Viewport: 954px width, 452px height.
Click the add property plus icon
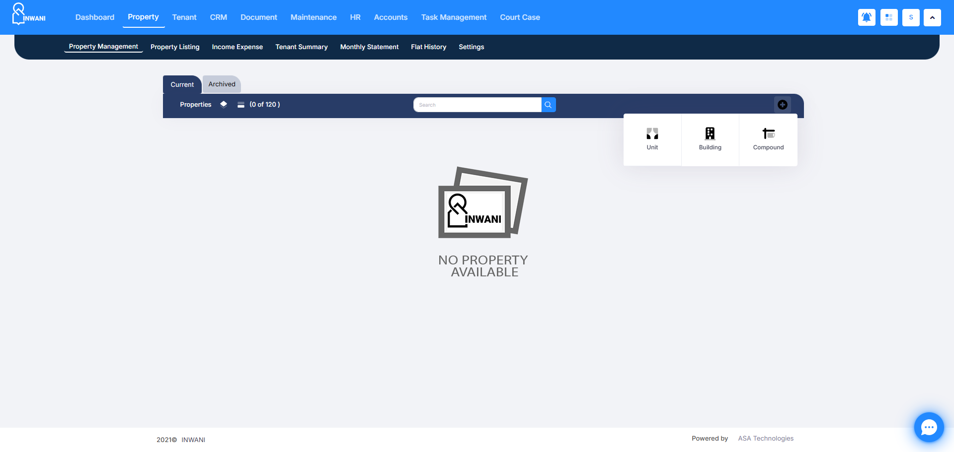pos(783,105)
